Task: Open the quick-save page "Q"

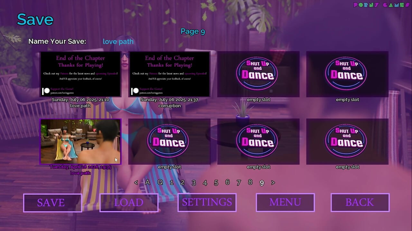Action: 160,182
